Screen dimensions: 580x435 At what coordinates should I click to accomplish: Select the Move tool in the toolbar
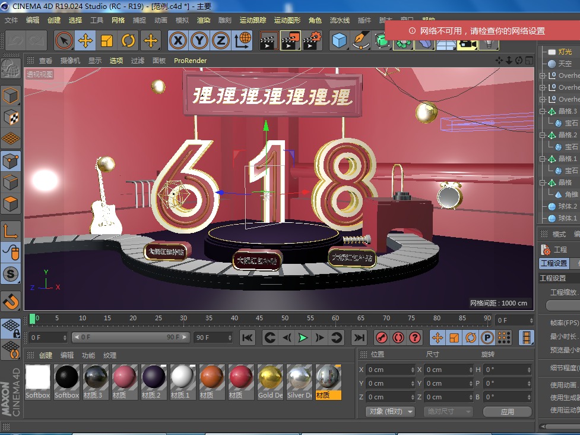[x=86, y=40]
